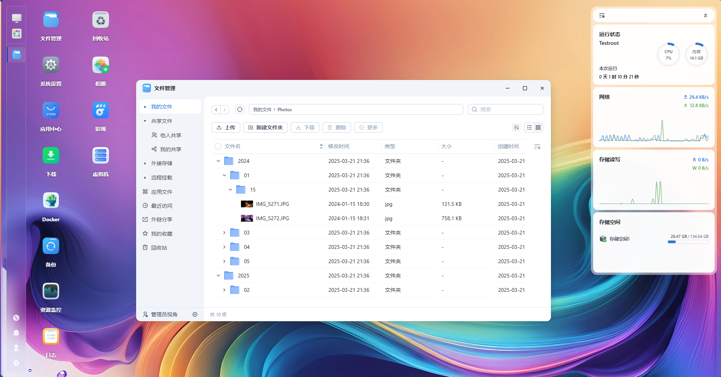Screen dimensions: 721x377
Task: Open the user account icon in dock
Action: pos(16,348)
